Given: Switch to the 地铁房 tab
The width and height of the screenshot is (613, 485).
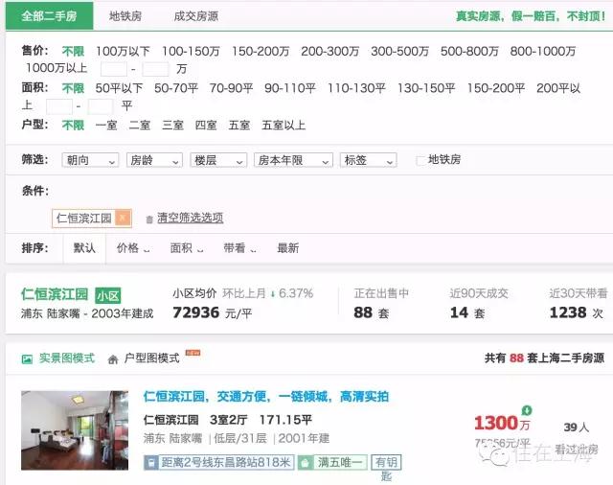Looking at the screenshot, I should (x=125, y=16).
